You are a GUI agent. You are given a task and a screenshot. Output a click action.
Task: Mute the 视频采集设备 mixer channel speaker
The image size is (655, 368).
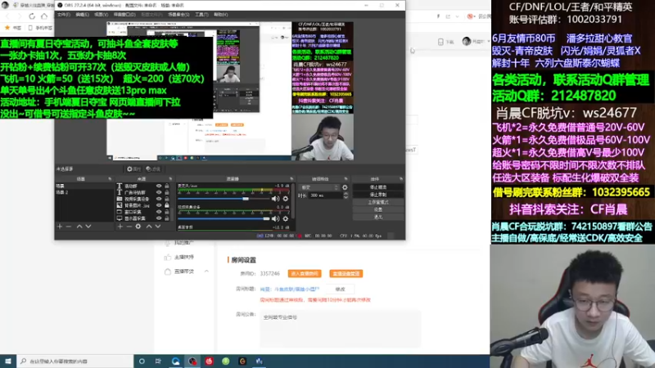pyautogui.click(x=275, y=218)
